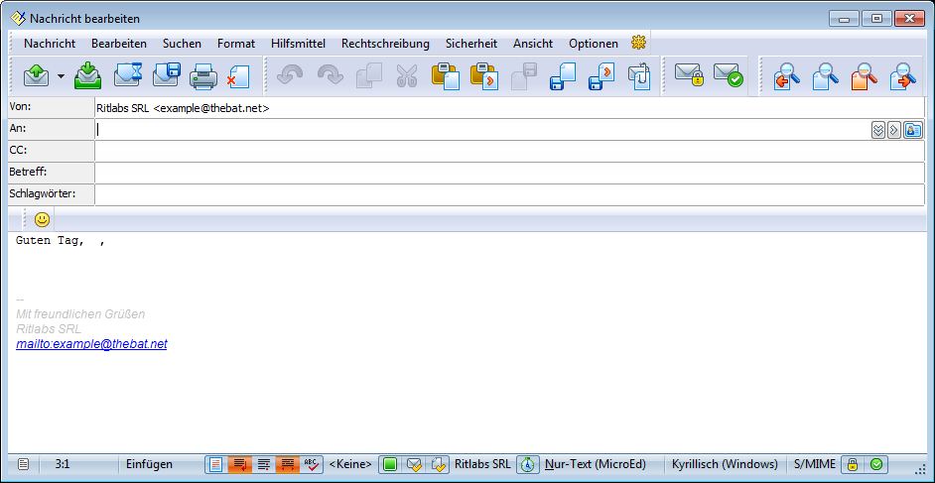
Task: Click the Undo arrow icon
Action: coord(290,76)
